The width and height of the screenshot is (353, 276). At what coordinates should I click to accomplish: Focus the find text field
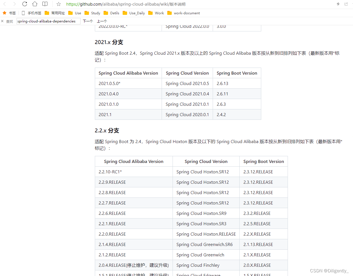pyautogui.click(x=49, y=21)
